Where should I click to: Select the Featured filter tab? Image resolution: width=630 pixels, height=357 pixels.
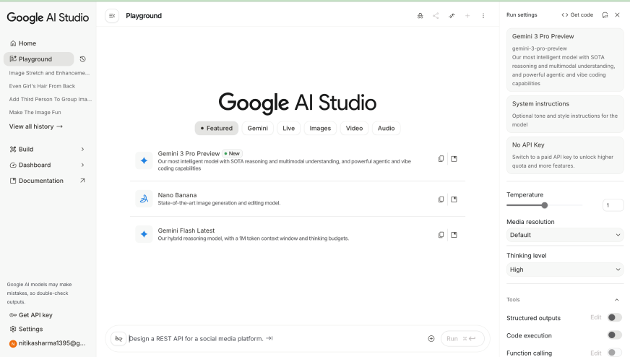click(x=217, y=128)
